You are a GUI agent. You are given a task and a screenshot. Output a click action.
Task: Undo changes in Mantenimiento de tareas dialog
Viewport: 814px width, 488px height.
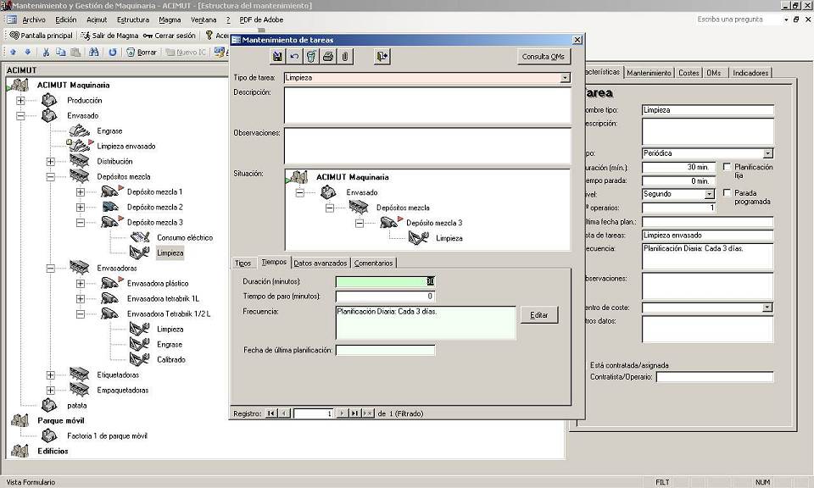pos(294,56)
